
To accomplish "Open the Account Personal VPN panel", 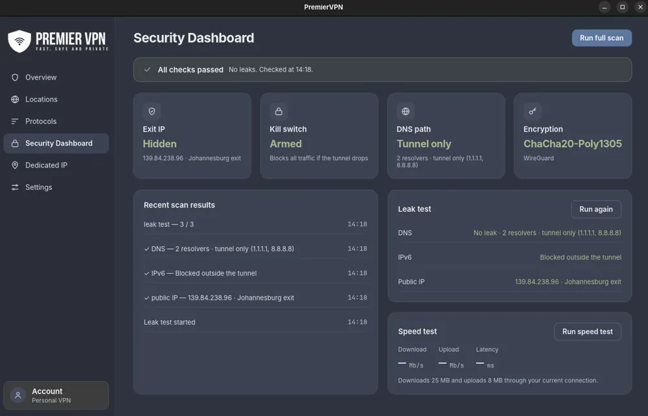I will click(x=56, y=395).
